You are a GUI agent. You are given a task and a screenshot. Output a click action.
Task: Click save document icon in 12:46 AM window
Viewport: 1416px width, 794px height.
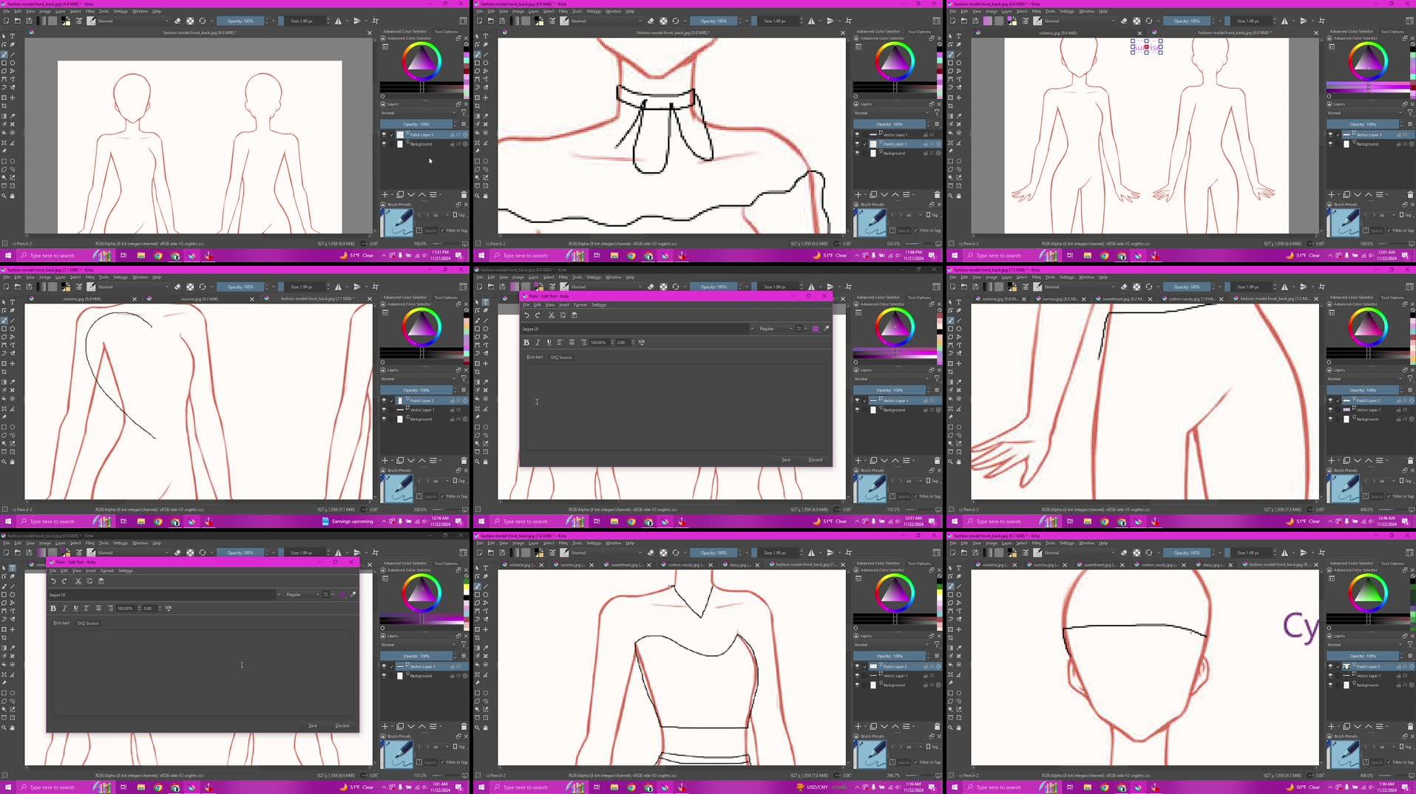pyautogui.click(x=975, y=287)
